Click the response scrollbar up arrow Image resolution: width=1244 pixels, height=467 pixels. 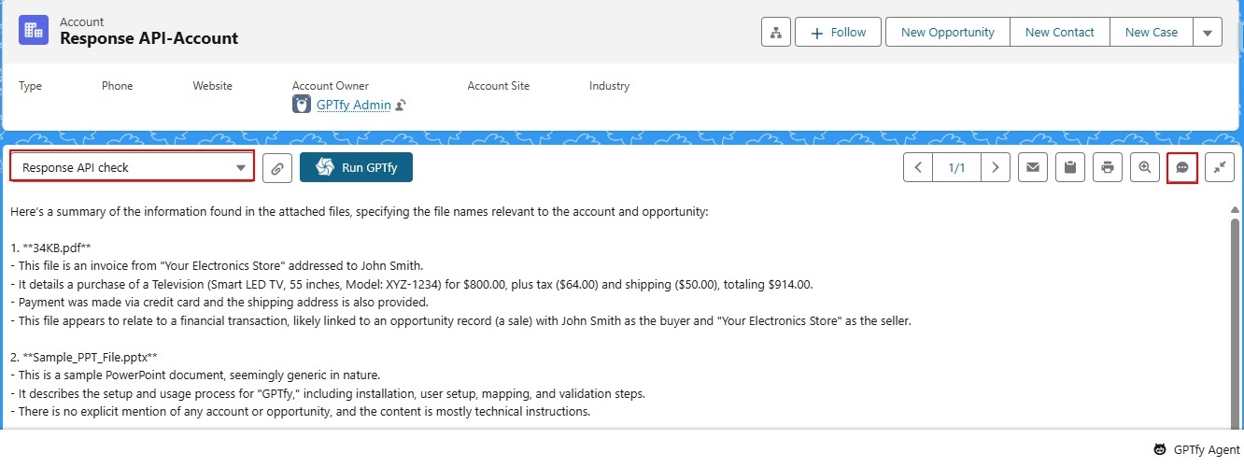point(1236,211)
